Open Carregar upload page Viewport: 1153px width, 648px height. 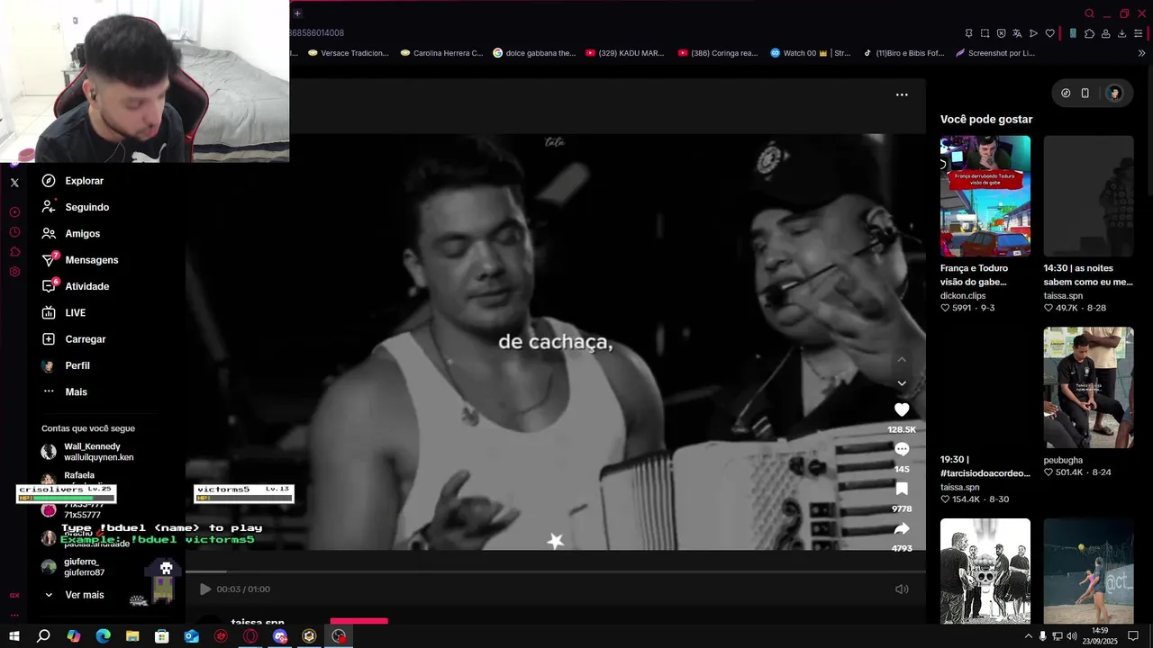coord(74,339)
